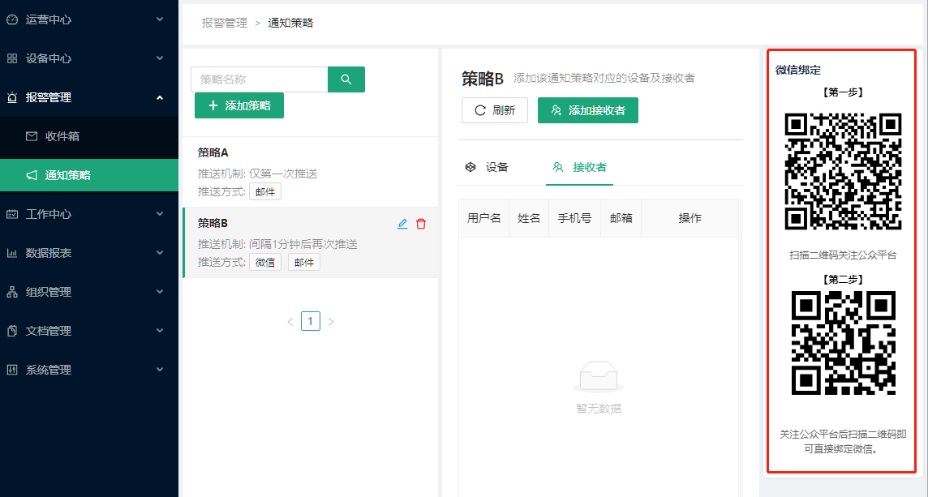Click the 组织管理 hierarchy icon in sidebar
The image size is (928, 497).
click(x=12, y=292)
